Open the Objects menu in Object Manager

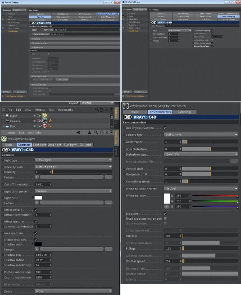click(40, 109)
